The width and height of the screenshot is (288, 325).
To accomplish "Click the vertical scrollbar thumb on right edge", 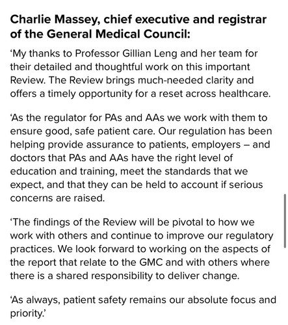I will 285,221.
